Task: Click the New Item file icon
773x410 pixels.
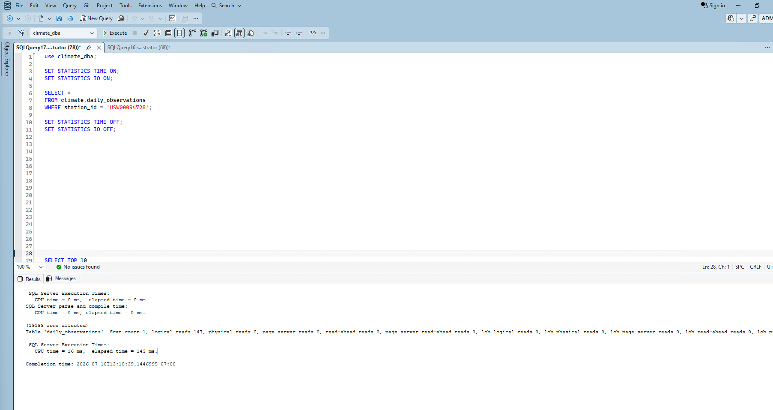Action: click(x=41, y=18)
